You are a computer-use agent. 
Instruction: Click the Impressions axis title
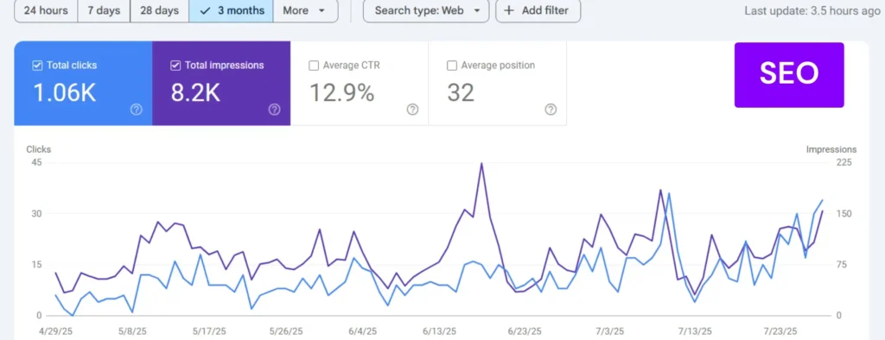point(831,149)
